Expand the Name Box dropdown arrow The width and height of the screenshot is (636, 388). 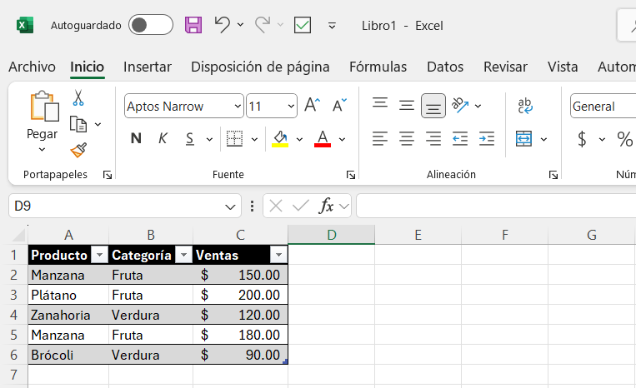coord(230,207)
